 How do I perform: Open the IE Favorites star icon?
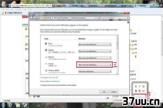click(x=158, y=6)
